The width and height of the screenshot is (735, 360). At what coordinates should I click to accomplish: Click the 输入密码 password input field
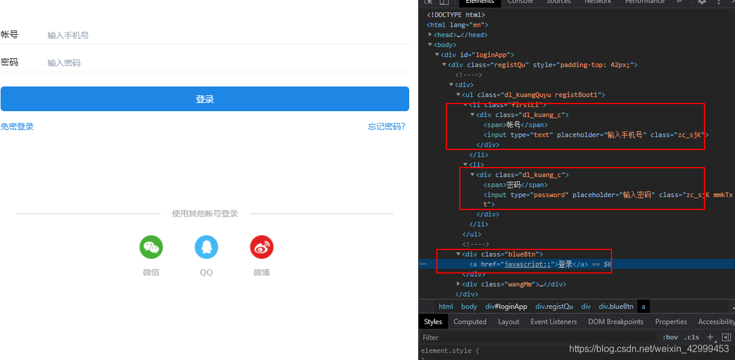coord(228,63)
